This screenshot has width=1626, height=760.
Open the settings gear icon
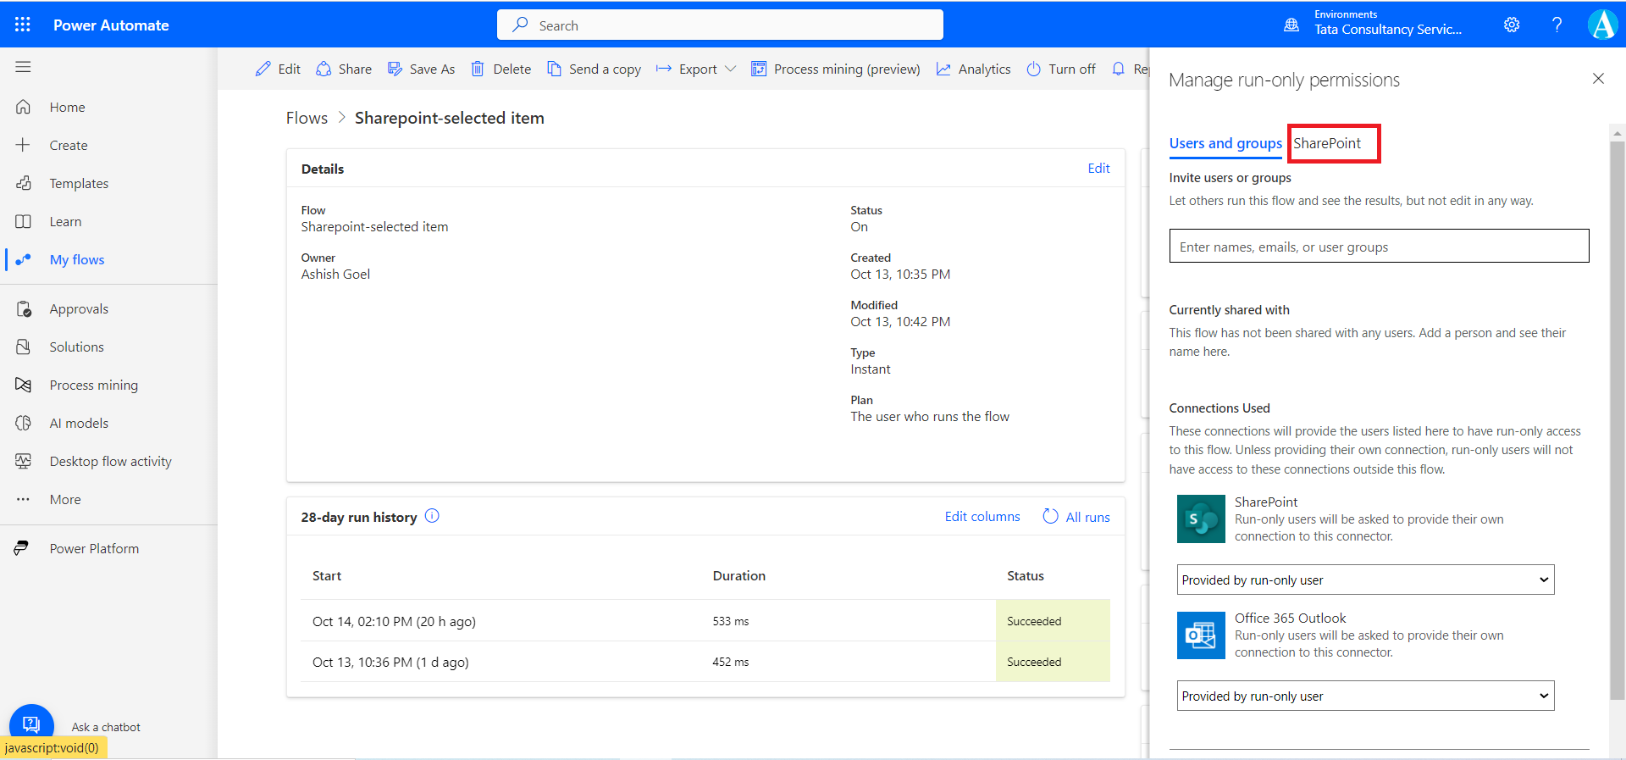[1511, 25]
